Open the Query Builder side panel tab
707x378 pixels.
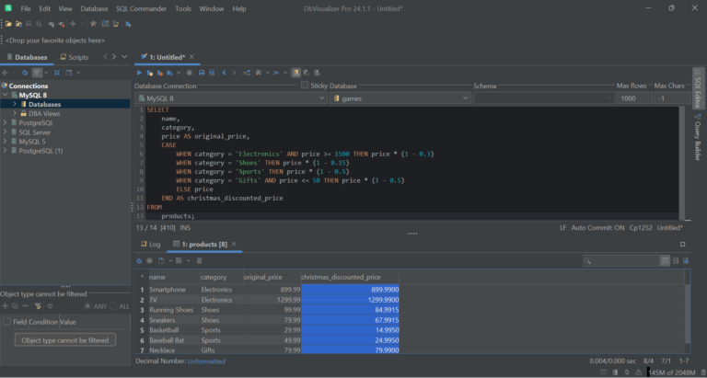(698, 138)
